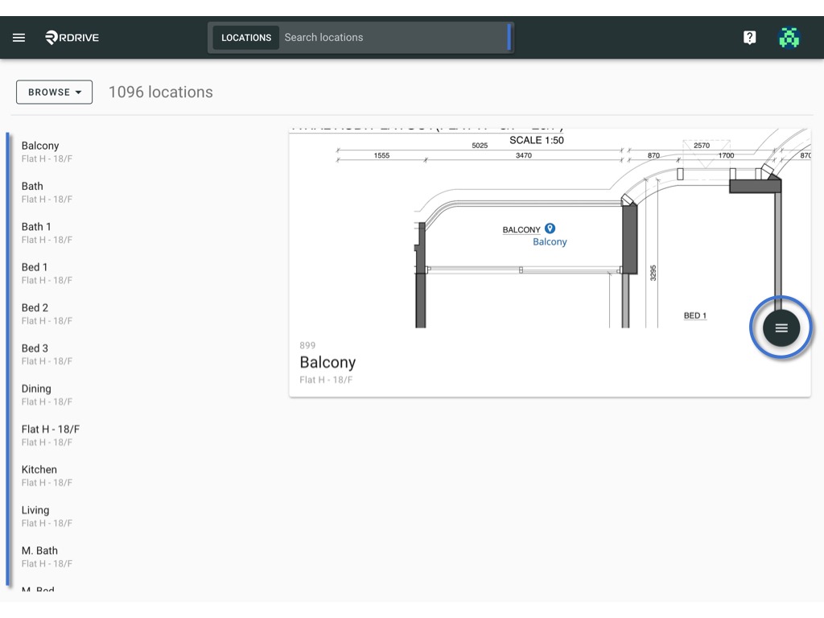The height and width of the screenshot is (618, 824).
Task: Click the BED 1 label on floorplan
Action: coord(694,315)
